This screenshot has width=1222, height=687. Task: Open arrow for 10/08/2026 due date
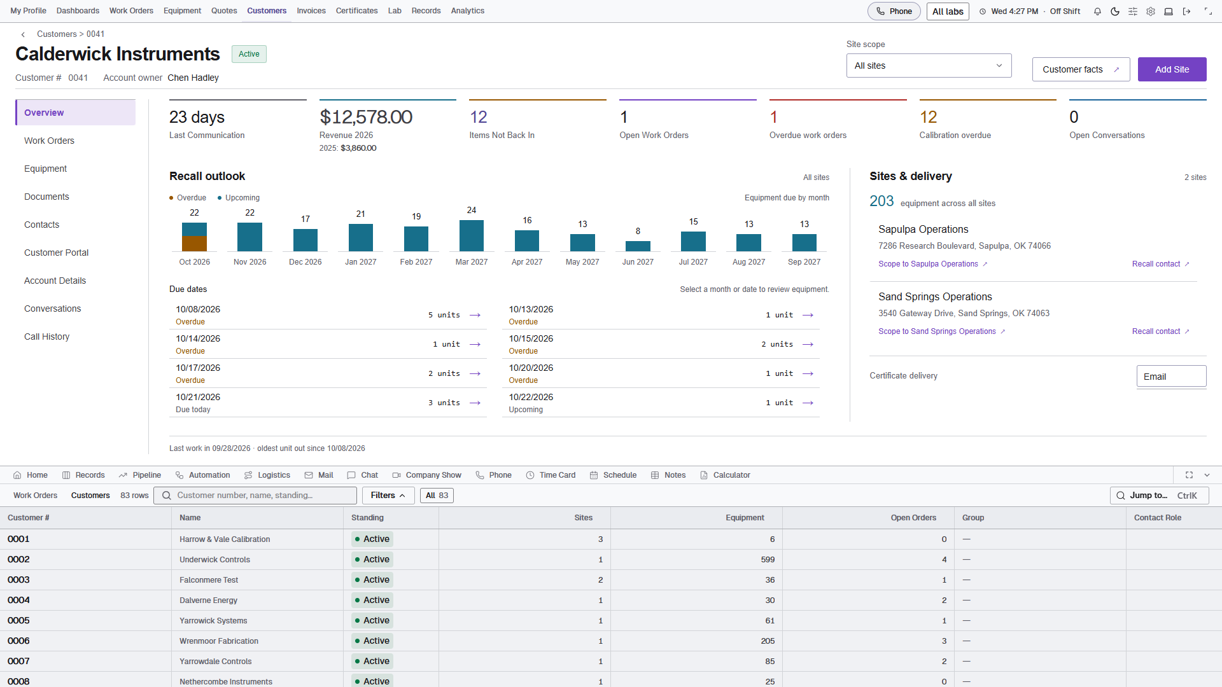pyautogui.click(x=475, y=315)
